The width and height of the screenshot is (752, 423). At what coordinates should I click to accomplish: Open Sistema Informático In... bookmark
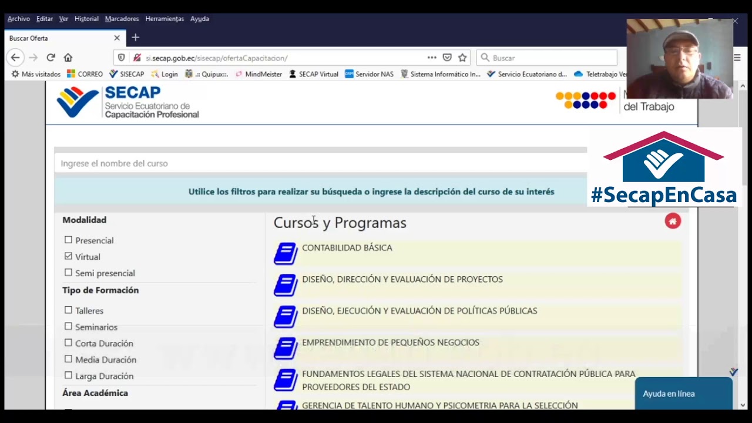440,74
